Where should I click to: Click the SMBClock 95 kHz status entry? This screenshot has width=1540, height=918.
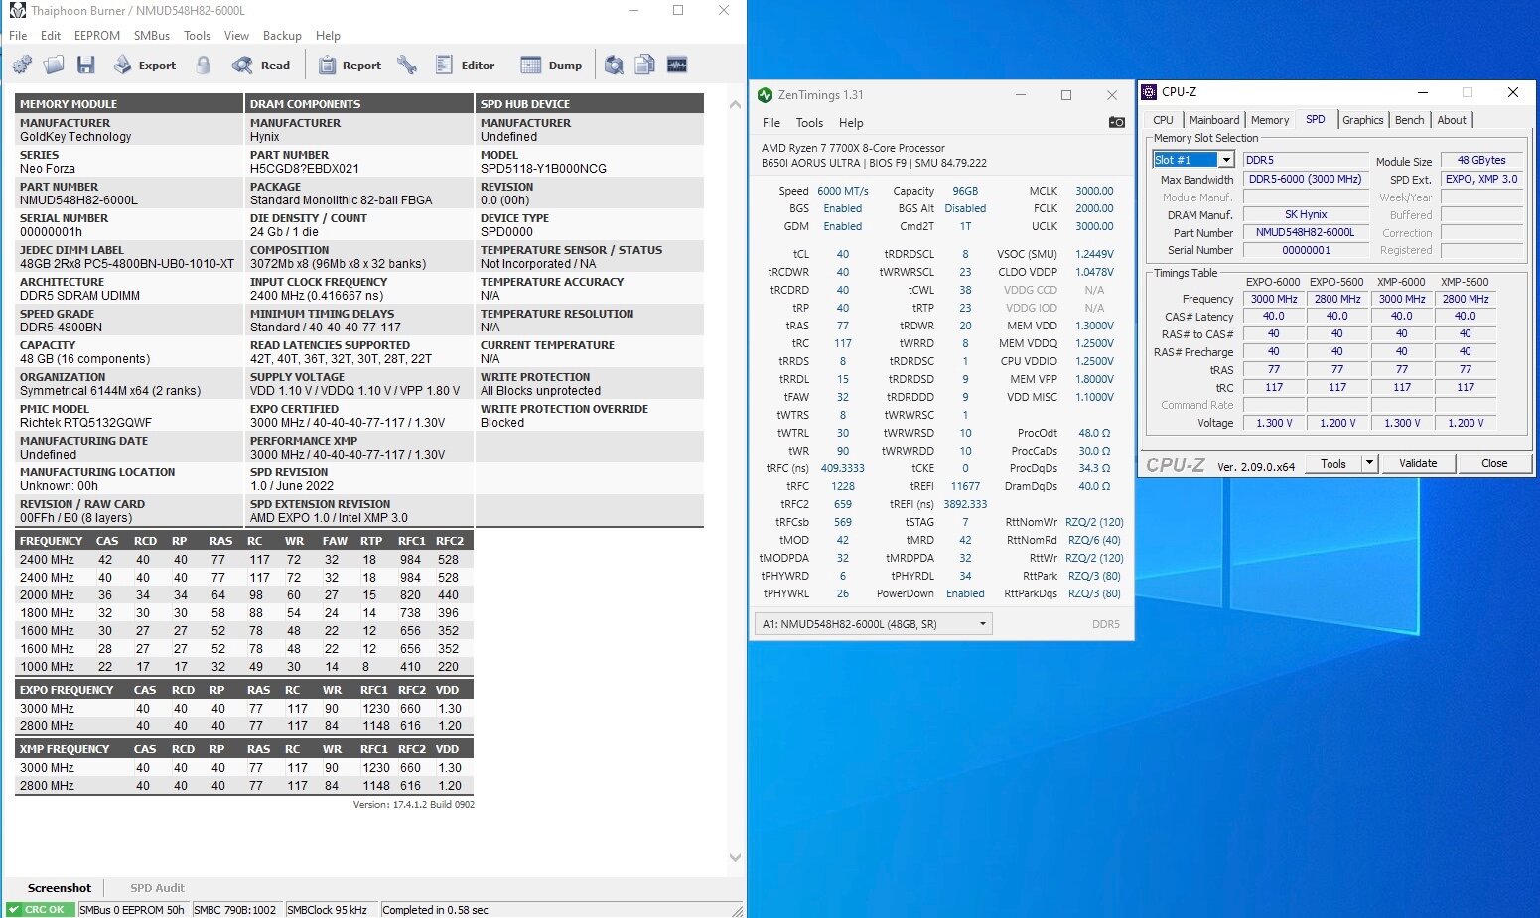tap(328, 910)
